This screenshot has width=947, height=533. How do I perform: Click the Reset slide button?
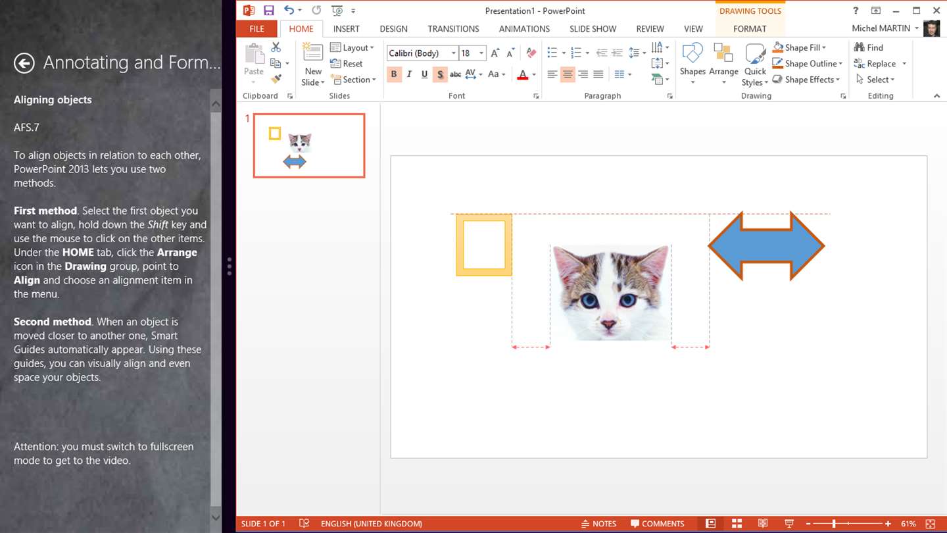347,64
